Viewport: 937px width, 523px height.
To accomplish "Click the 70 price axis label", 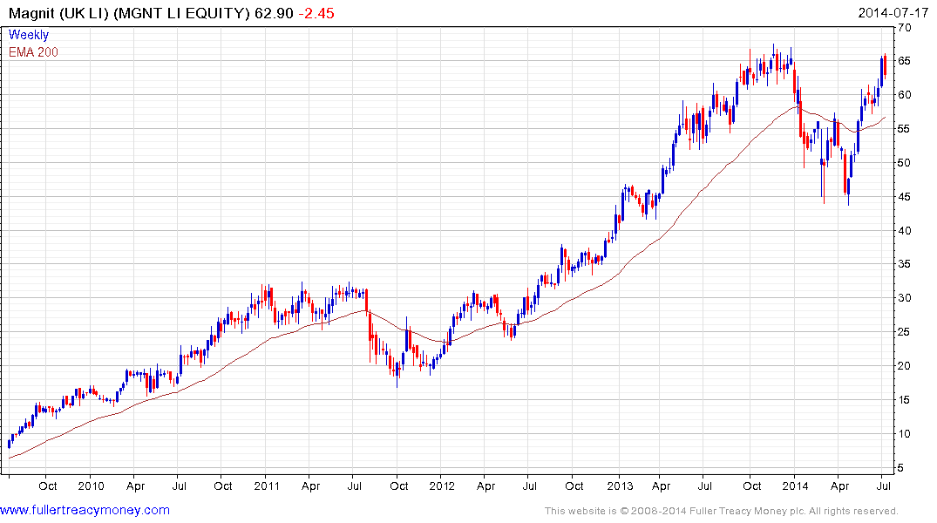I will tap(904, 28).
